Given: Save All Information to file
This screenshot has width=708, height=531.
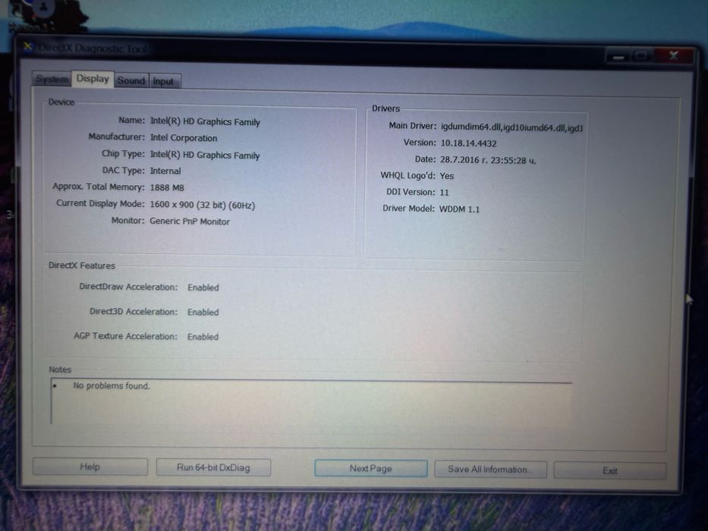Looking at the screenshot, I should (x=490, y=469).
